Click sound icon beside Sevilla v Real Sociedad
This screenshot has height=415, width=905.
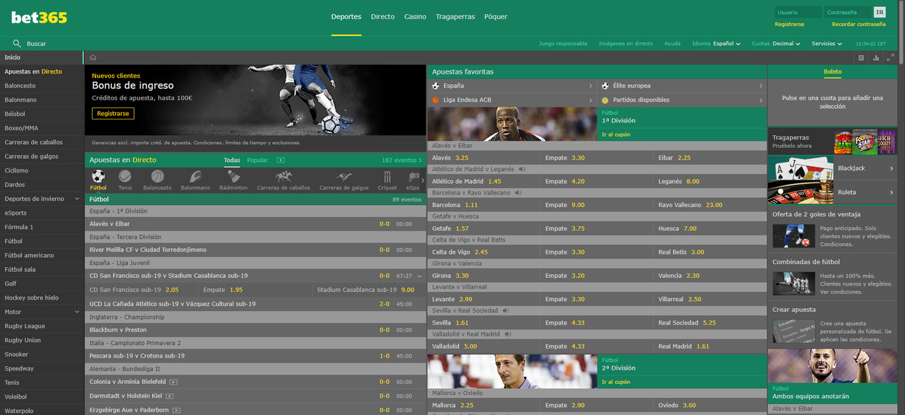506,310
